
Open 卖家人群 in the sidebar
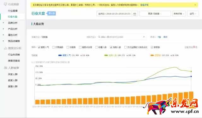pyautogui.click(x=13, y=80)
